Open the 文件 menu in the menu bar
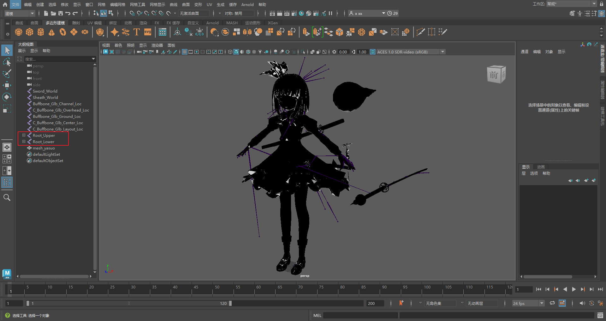606x321 pixels. tap(15, 4)
